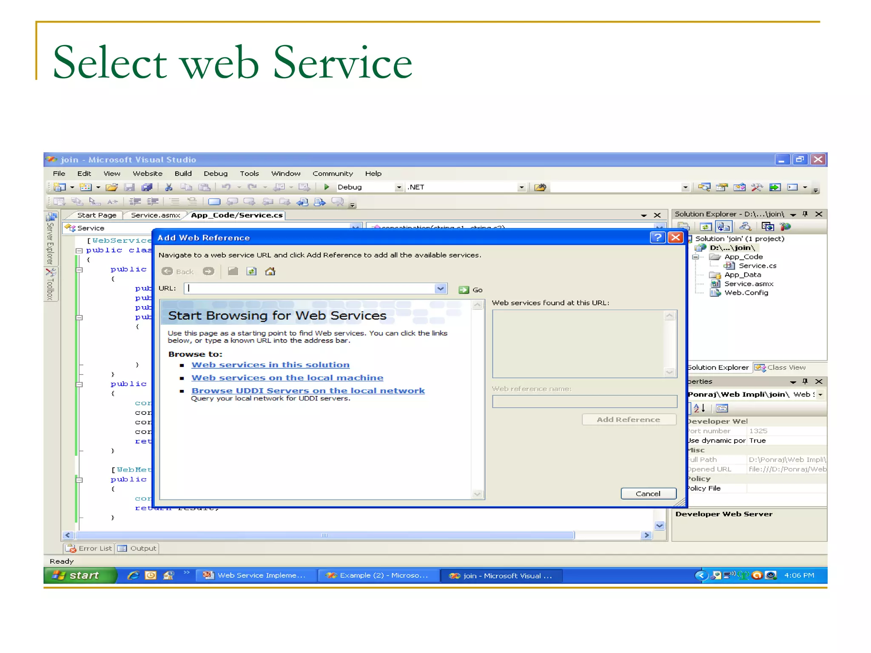Image resolution: width=871 pixels, height=653 pixels.
Task: Click the Save All icon
Action: 147,187
